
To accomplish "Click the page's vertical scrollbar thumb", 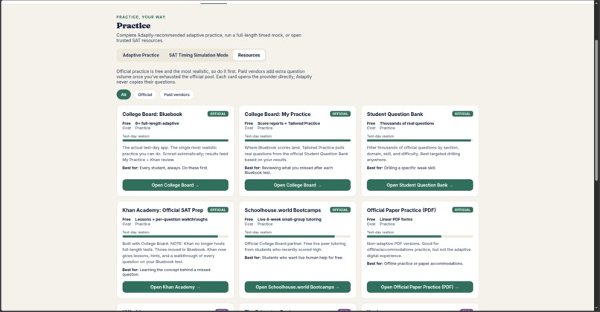I will (596, 110).
